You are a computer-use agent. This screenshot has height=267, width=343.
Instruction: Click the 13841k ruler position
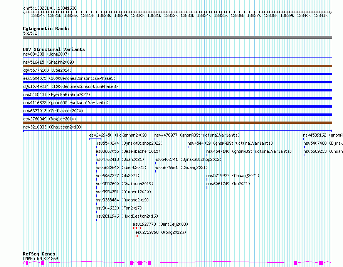321,15
